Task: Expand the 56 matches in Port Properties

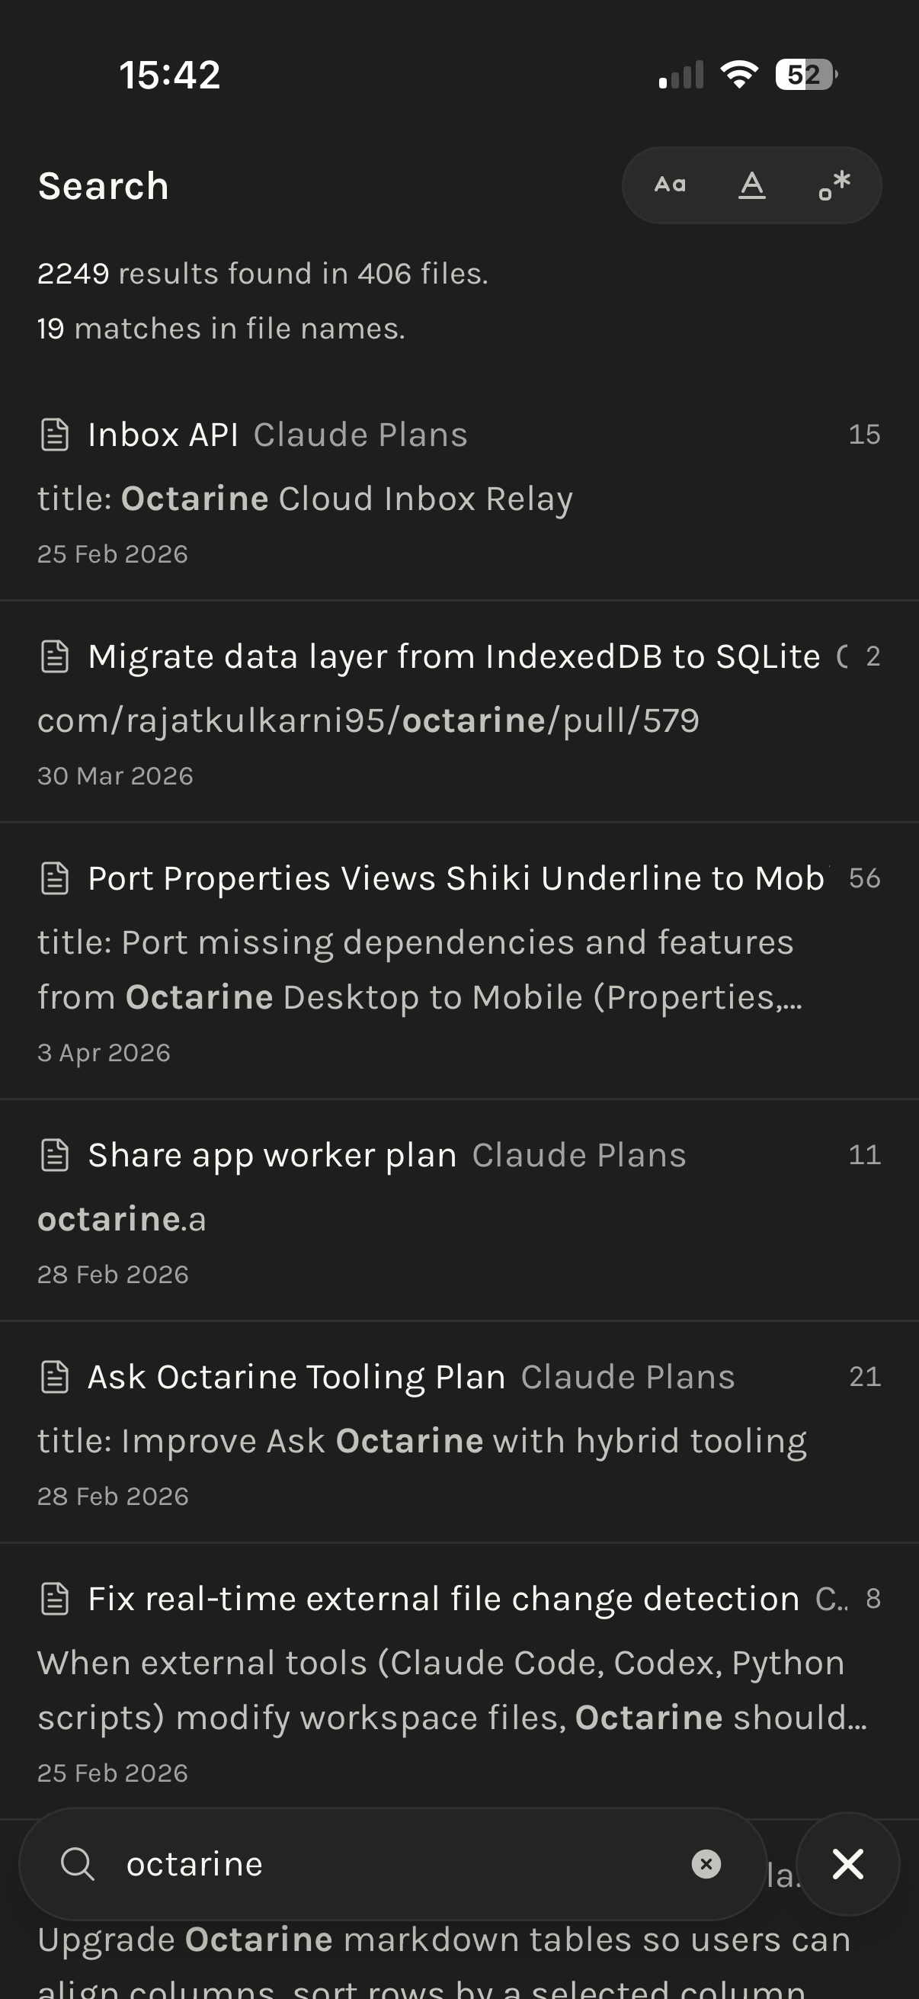Action: pos(864,878)
